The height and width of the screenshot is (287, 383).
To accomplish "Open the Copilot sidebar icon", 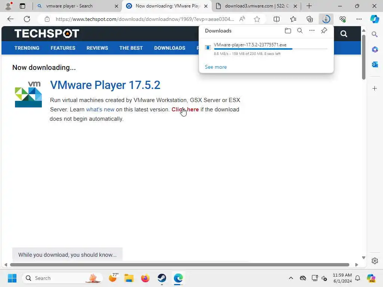I will tap(374, 19).
